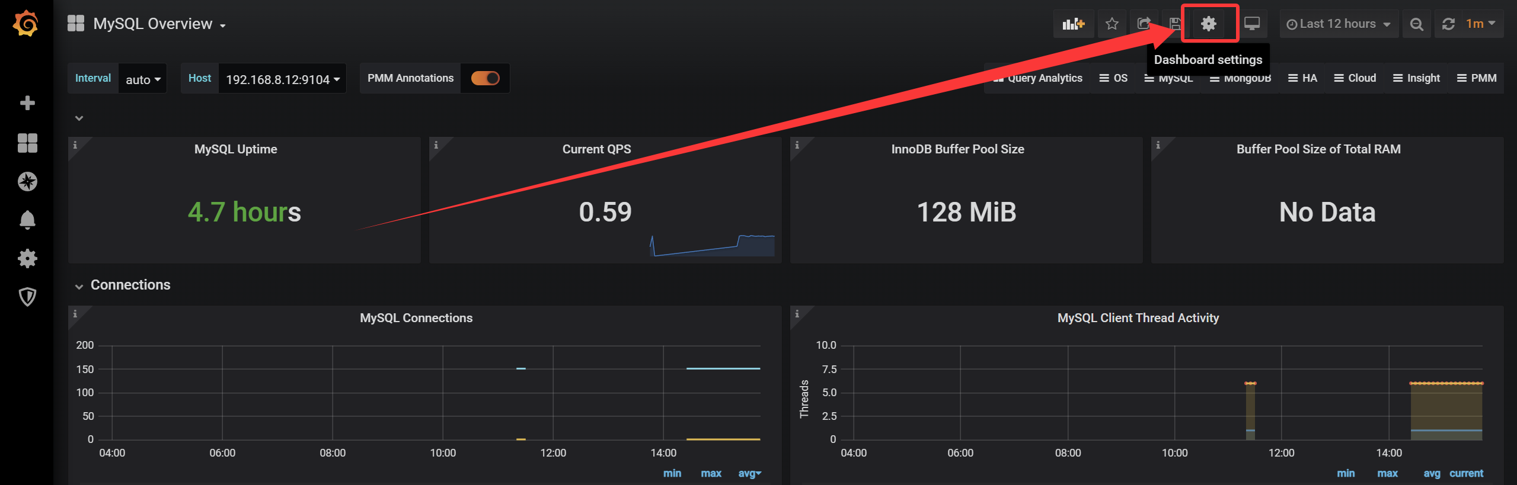Open Dashboard settings gear in top toolbar
The image size is (1517, 485).
tap(1209, 24)
